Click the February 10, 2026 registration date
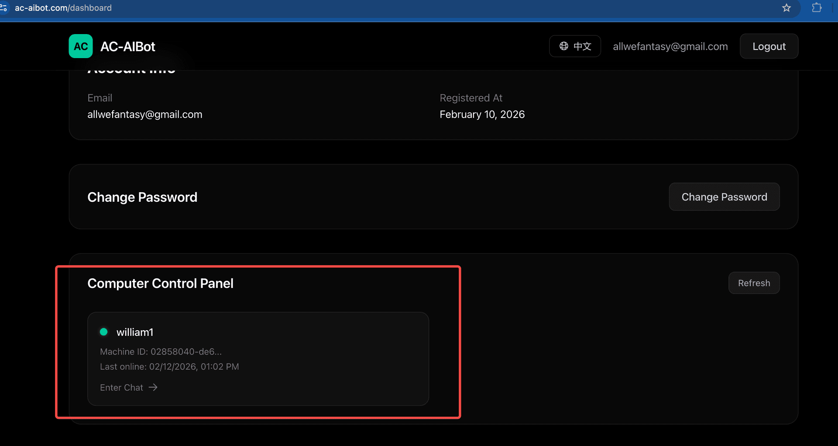Screen dimensions: 838x446 point(482,114)
